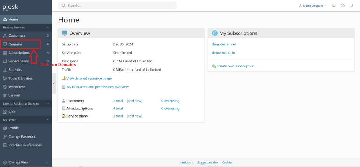Click View detailed resource usage link
Screen dimensions: 360x167
[x=89, y=78]
